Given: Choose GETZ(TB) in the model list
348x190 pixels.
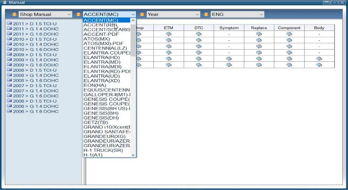Looking at the screenshot, I should point(96,123).
